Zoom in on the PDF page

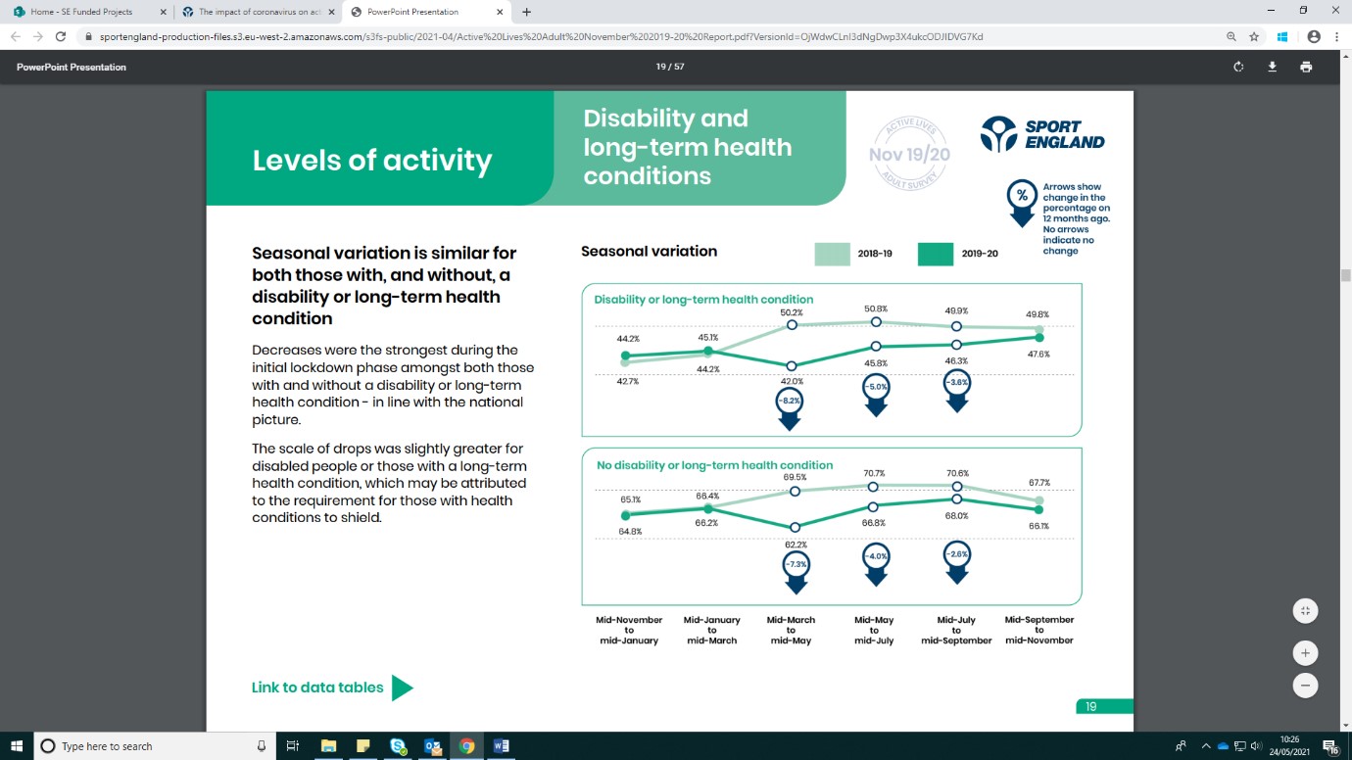click(1305, 652)
